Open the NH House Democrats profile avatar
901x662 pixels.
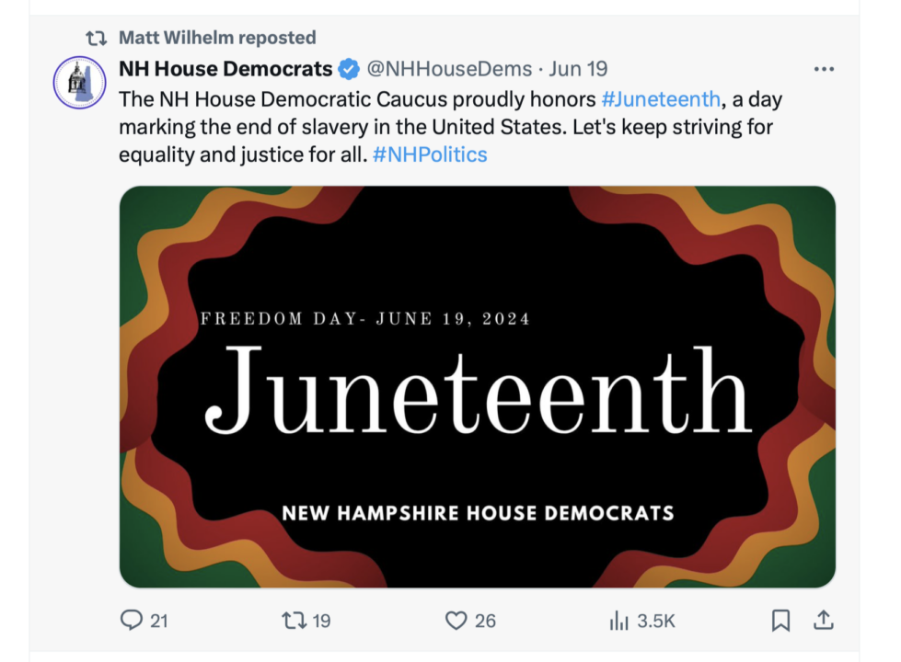80,83
